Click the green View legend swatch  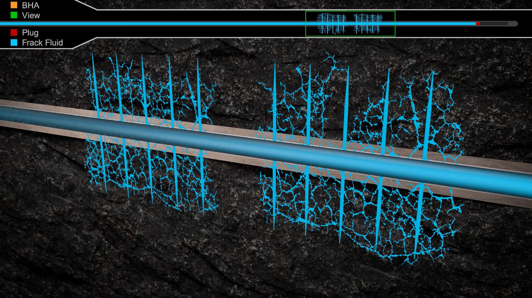click(14, 15)
